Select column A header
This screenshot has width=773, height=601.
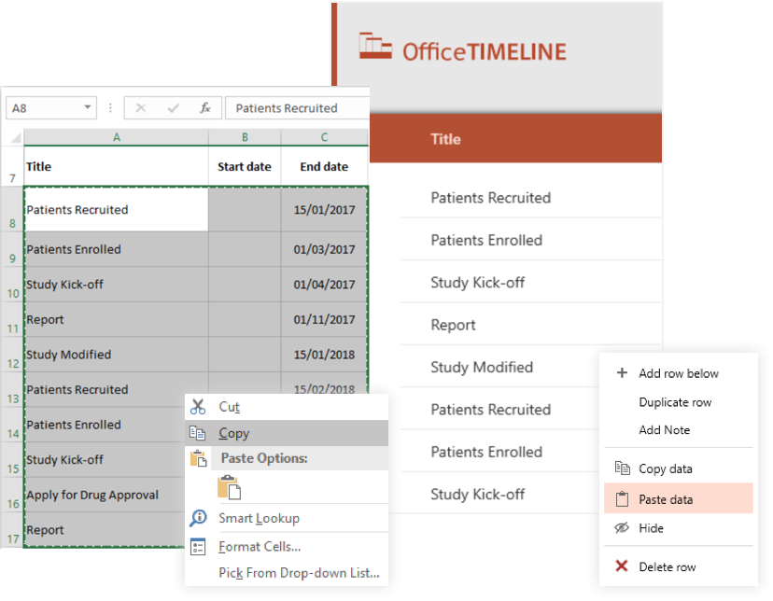(117, 137)
